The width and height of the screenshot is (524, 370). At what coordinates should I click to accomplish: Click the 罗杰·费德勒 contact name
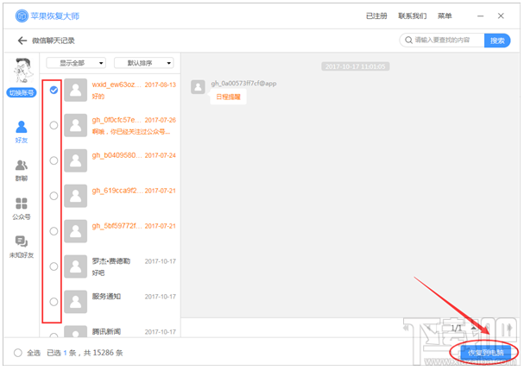[x=111, y=261]
